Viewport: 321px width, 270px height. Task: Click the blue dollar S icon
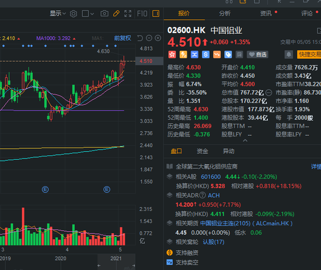(x=205, y=55)
